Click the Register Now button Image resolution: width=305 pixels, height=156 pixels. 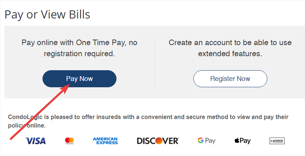[230, 79]
